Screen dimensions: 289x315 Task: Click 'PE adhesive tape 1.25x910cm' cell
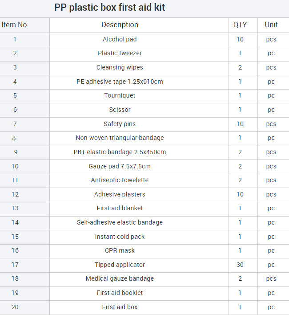pyautogui.click(x=120, y=82)
